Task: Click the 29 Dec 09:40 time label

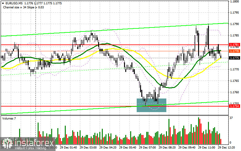Action: click(x=187, y=148)
